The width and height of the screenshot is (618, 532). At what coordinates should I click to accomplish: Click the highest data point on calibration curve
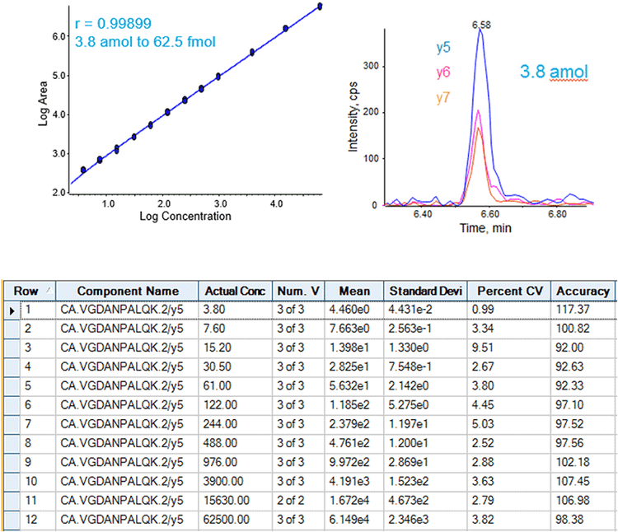[x=320, y=7]
